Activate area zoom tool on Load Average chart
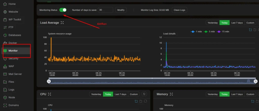Viewport: 259px width, 111px height. coord(250,30)
